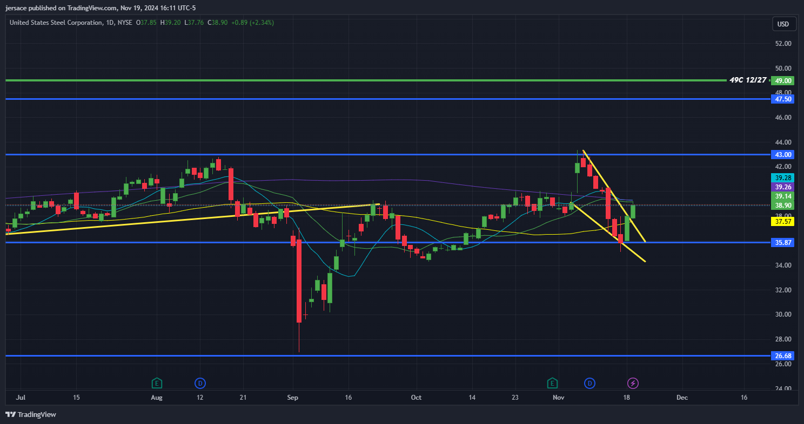Click the close value C38.90

217,23
